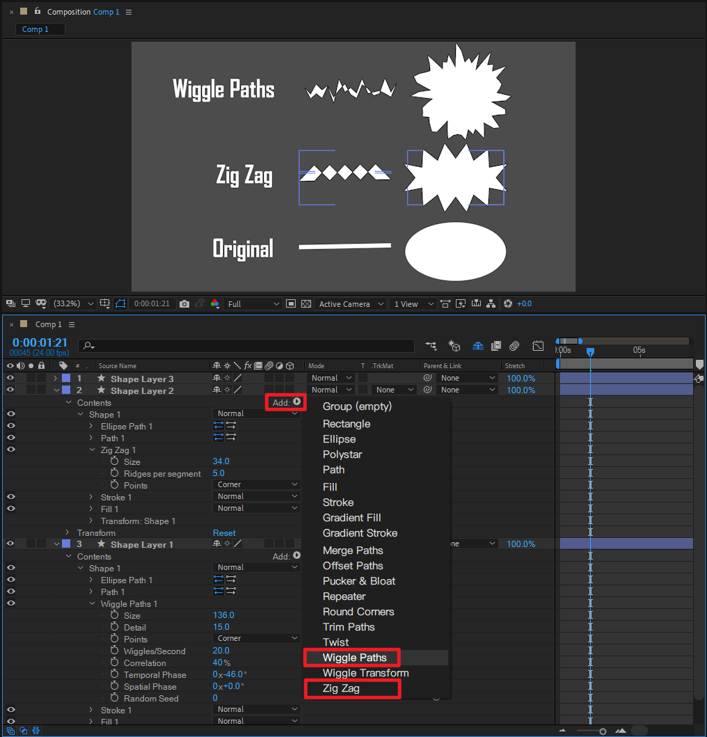Viewport: 707px width, 737px height.
Task: Click the Graph Editor icon in timeline
Action: click(x=538, y=346)
